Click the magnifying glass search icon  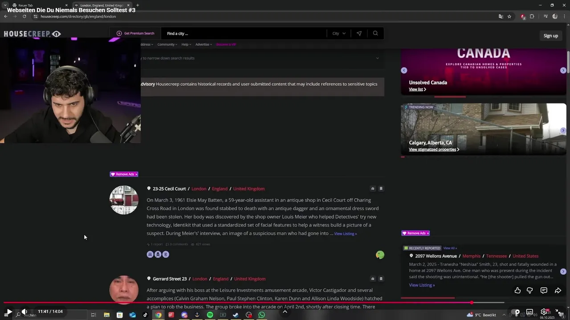click(x=375, y=33)
